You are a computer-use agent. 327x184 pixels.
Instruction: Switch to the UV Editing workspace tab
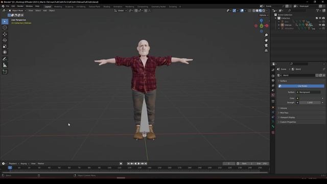click(x=81, y=7)
